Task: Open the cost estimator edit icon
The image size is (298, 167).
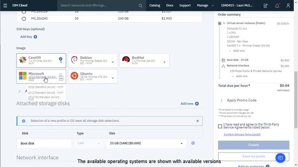Action: coord(265,6)
